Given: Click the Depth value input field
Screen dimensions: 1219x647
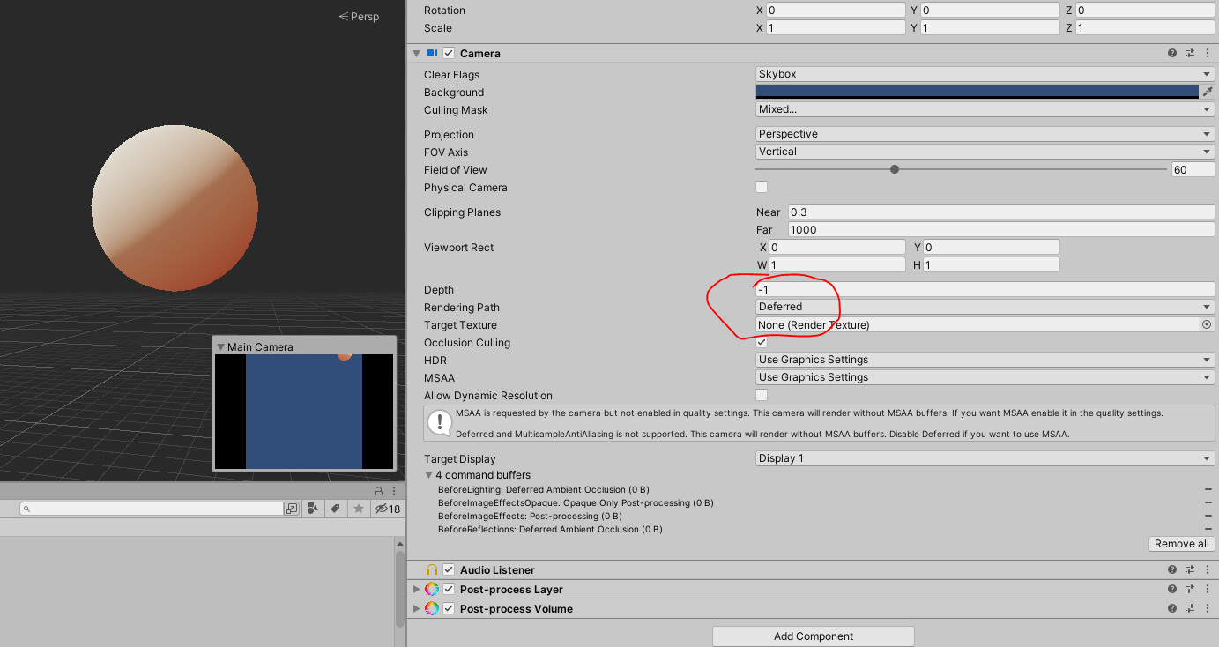Looking at the screenshot, I should 970,288.
